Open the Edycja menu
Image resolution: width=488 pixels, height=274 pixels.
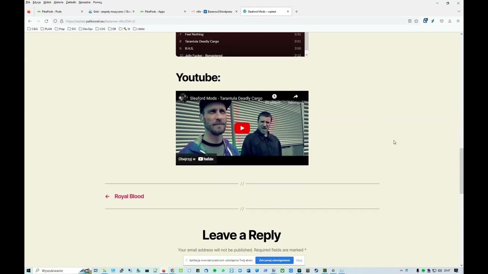point(37,2)
